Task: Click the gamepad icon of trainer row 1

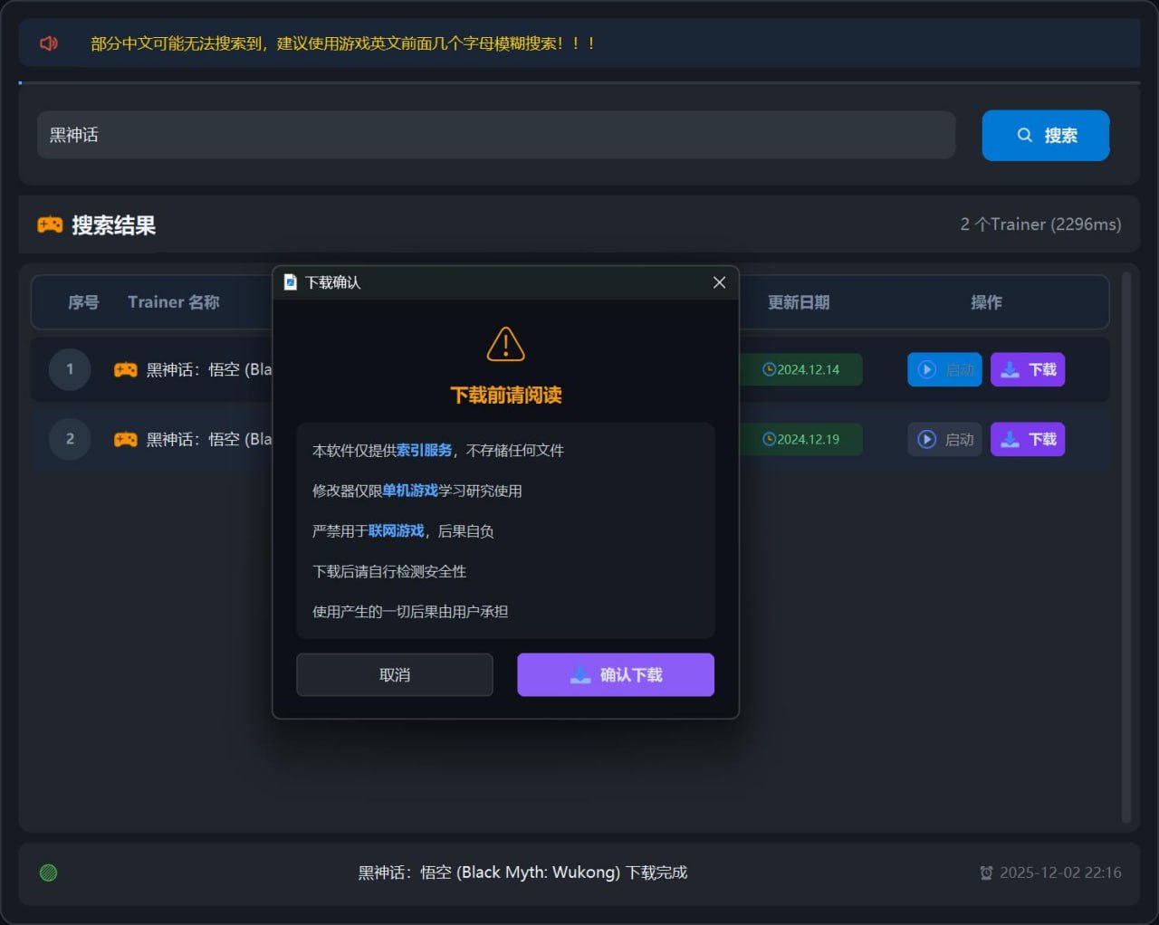Action: [x=125, y=369]
